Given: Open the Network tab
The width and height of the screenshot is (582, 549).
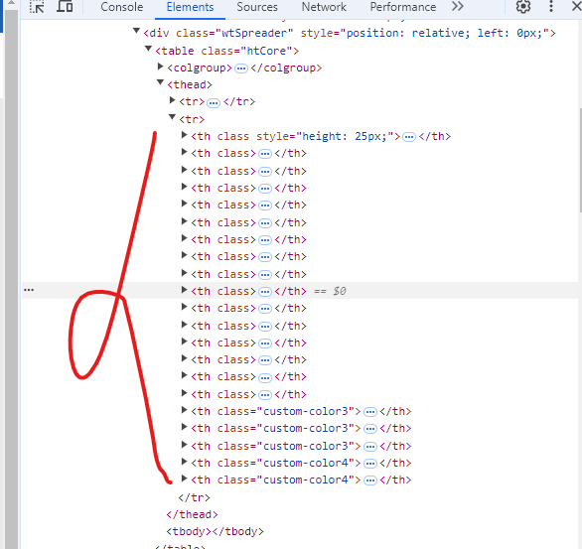Looking at the screenshot, I should [x=324, y=7].
